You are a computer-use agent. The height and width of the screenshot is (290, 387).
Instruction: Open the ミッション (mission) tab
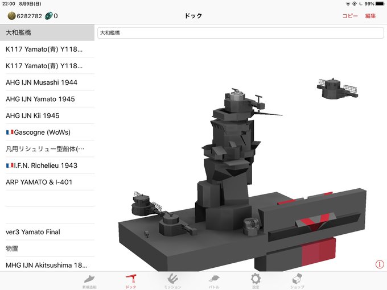(x=172, y=281)
